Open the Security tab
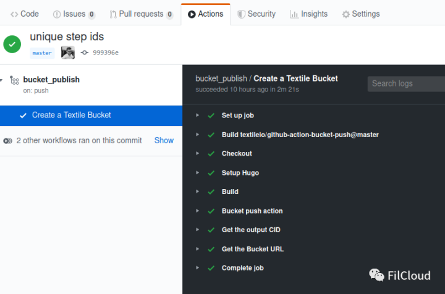The image size is (445, 294). [x=256, y=14]
